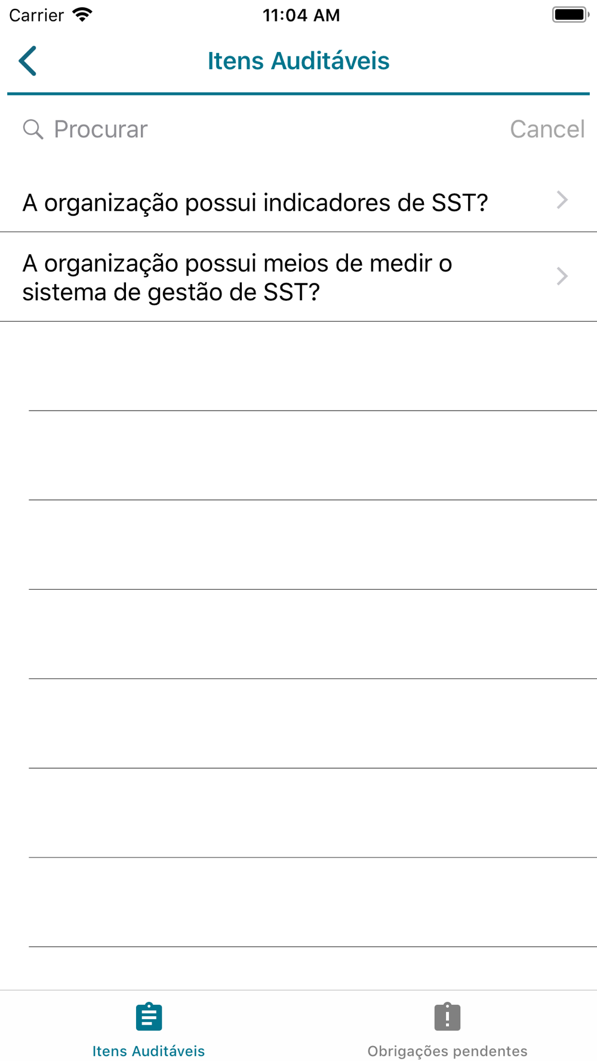597x1061 pixels.
Task: Open 'A organização possui indicadores de SST?' item
Action: tap(298, 202)
